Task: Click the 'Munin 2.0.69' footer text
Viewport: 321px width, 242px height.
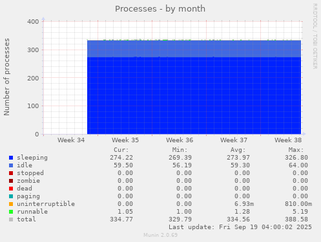Action: 161,235
